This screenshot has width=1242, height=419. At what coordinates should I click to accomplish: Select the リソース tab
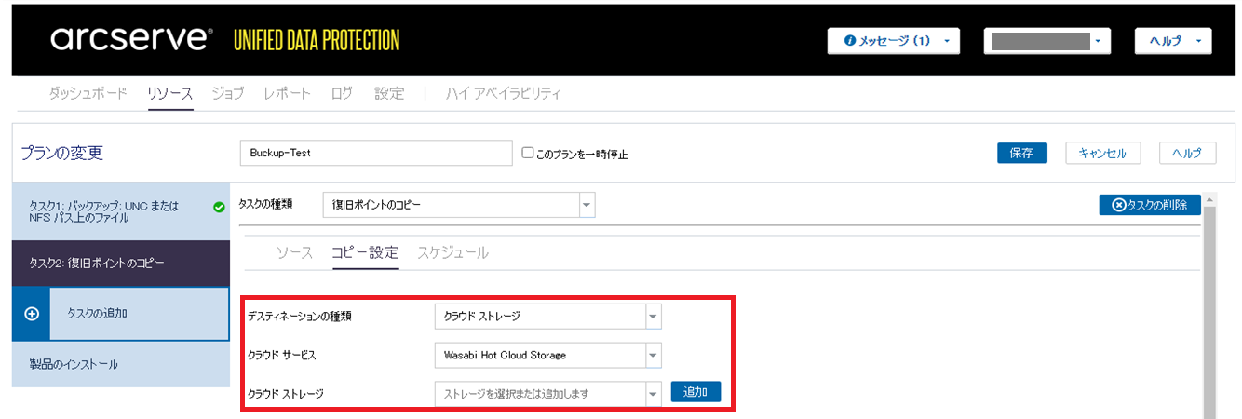[169, 93]
